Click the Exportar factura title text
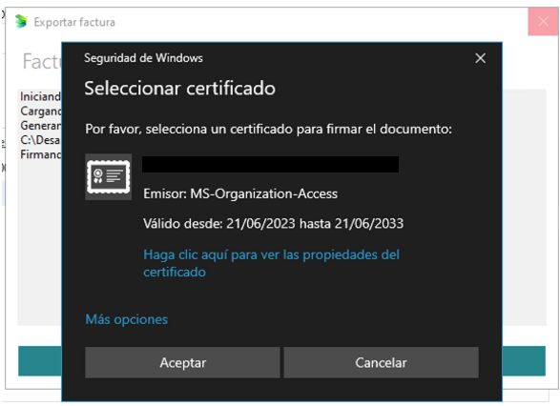Viewport: 560px width, 406px height. (x=74, y=22)
